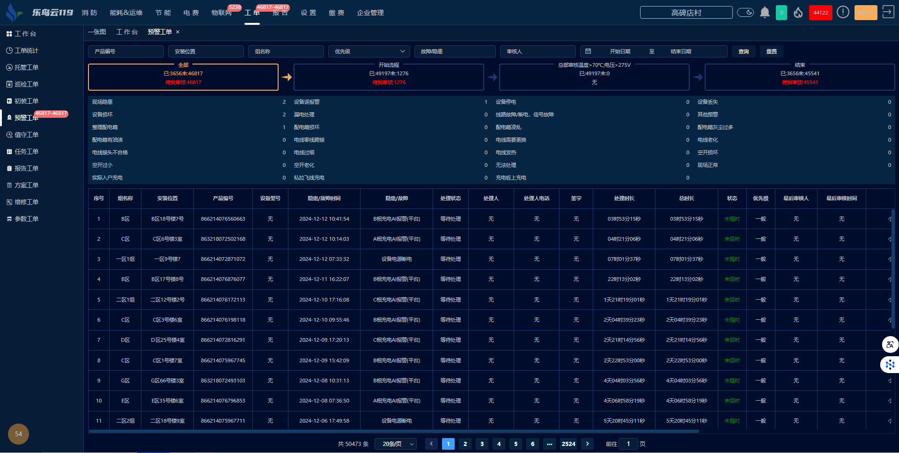Switch to the 一张图 tab

pos(97,32)
